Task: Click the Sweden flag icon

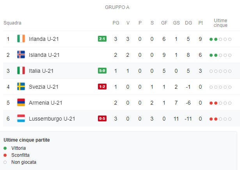Action: point(21,87)
